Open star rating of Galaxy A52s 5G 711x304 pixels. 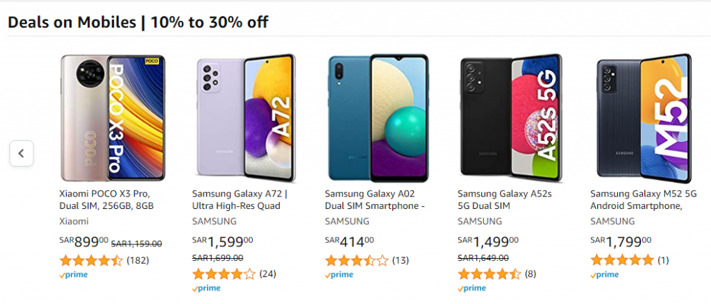coord(490,274)
